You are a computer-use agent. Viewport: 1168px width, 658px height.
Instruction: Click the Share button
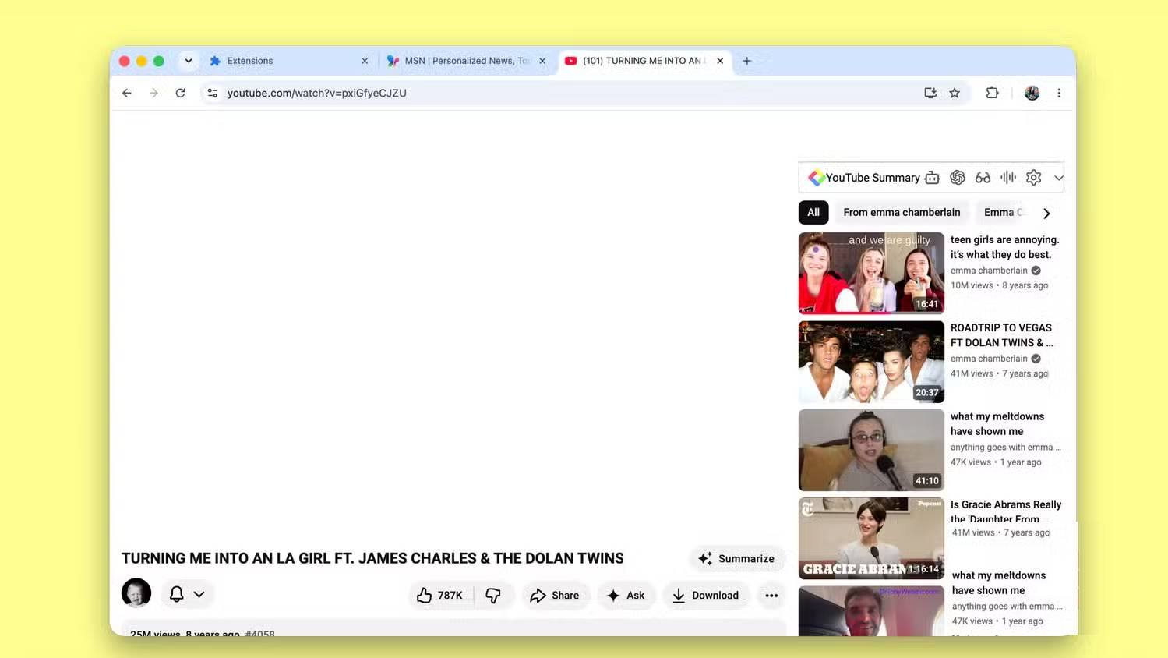coord(555,596)
